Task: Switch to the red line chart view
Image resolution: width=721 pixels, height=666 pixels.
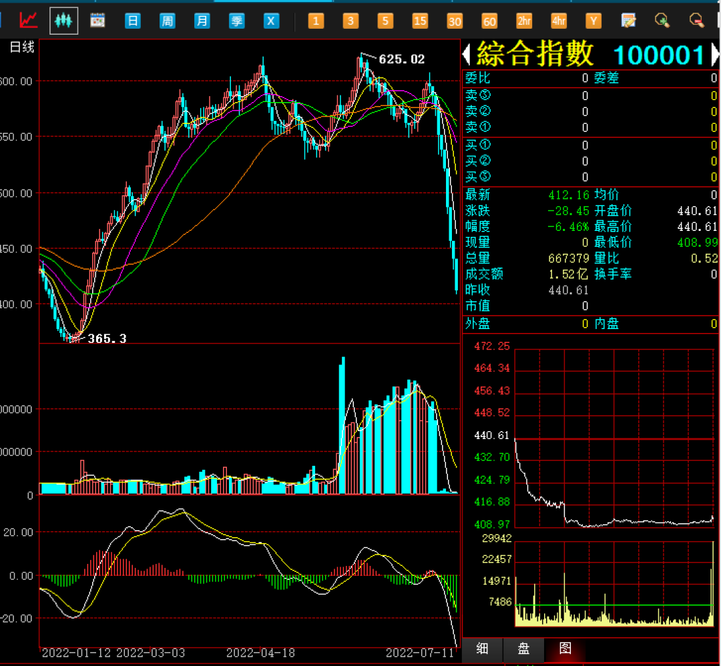Action: (28, 20)
